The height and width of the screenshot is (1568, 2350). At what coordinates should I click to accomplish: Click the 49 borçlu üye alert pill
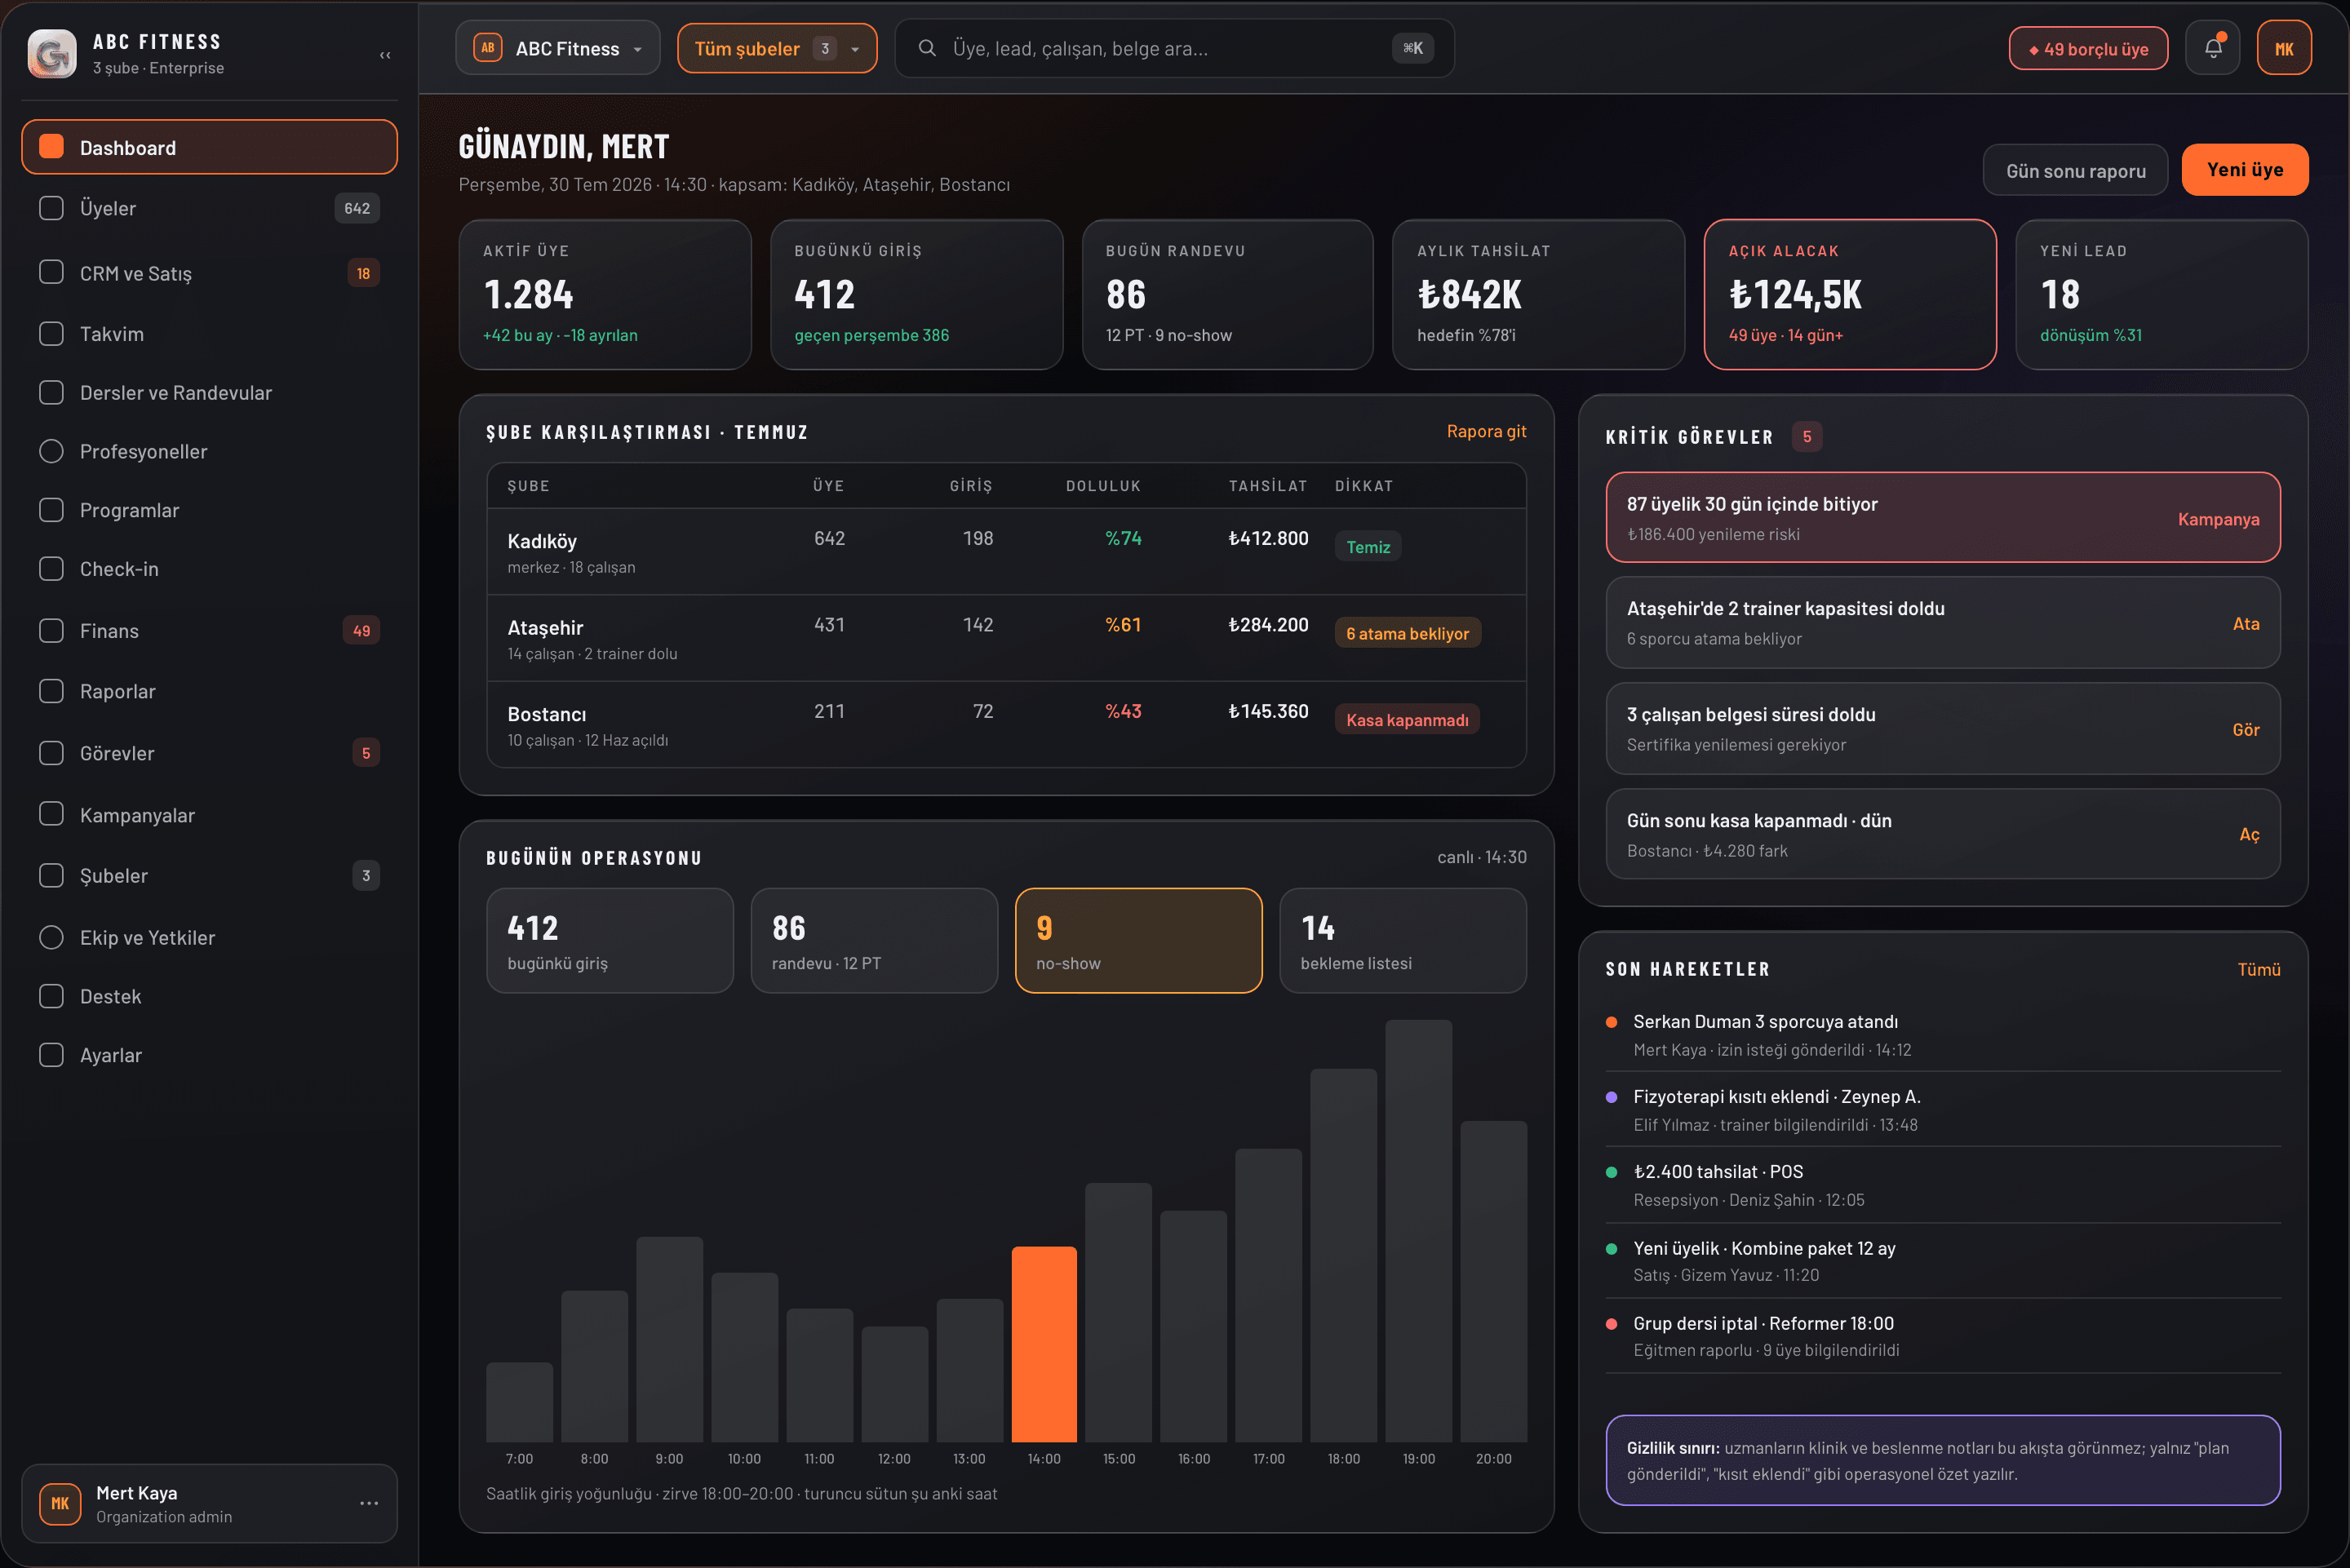pos(2088,48)
